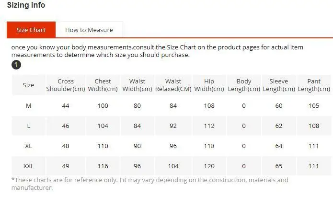The width and height of the screenshot is (333, 209).
Task: Select the XXL size row label
Action: point(29,166)
